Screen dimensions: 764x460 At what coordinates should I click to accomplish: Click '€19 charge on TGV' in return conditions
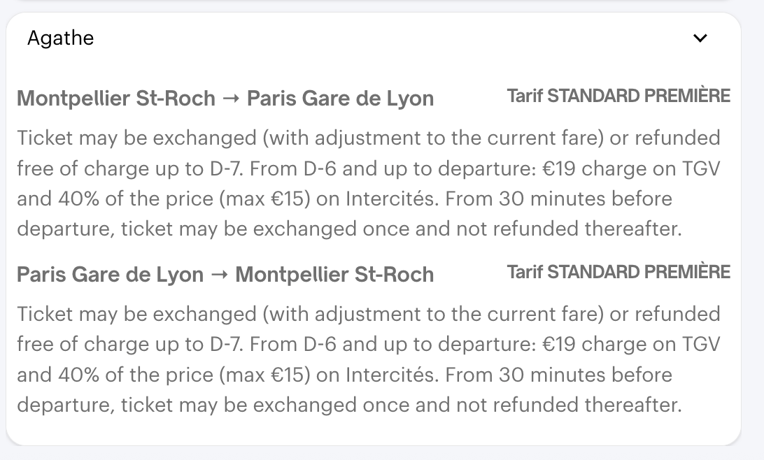[x=631, y=345]
